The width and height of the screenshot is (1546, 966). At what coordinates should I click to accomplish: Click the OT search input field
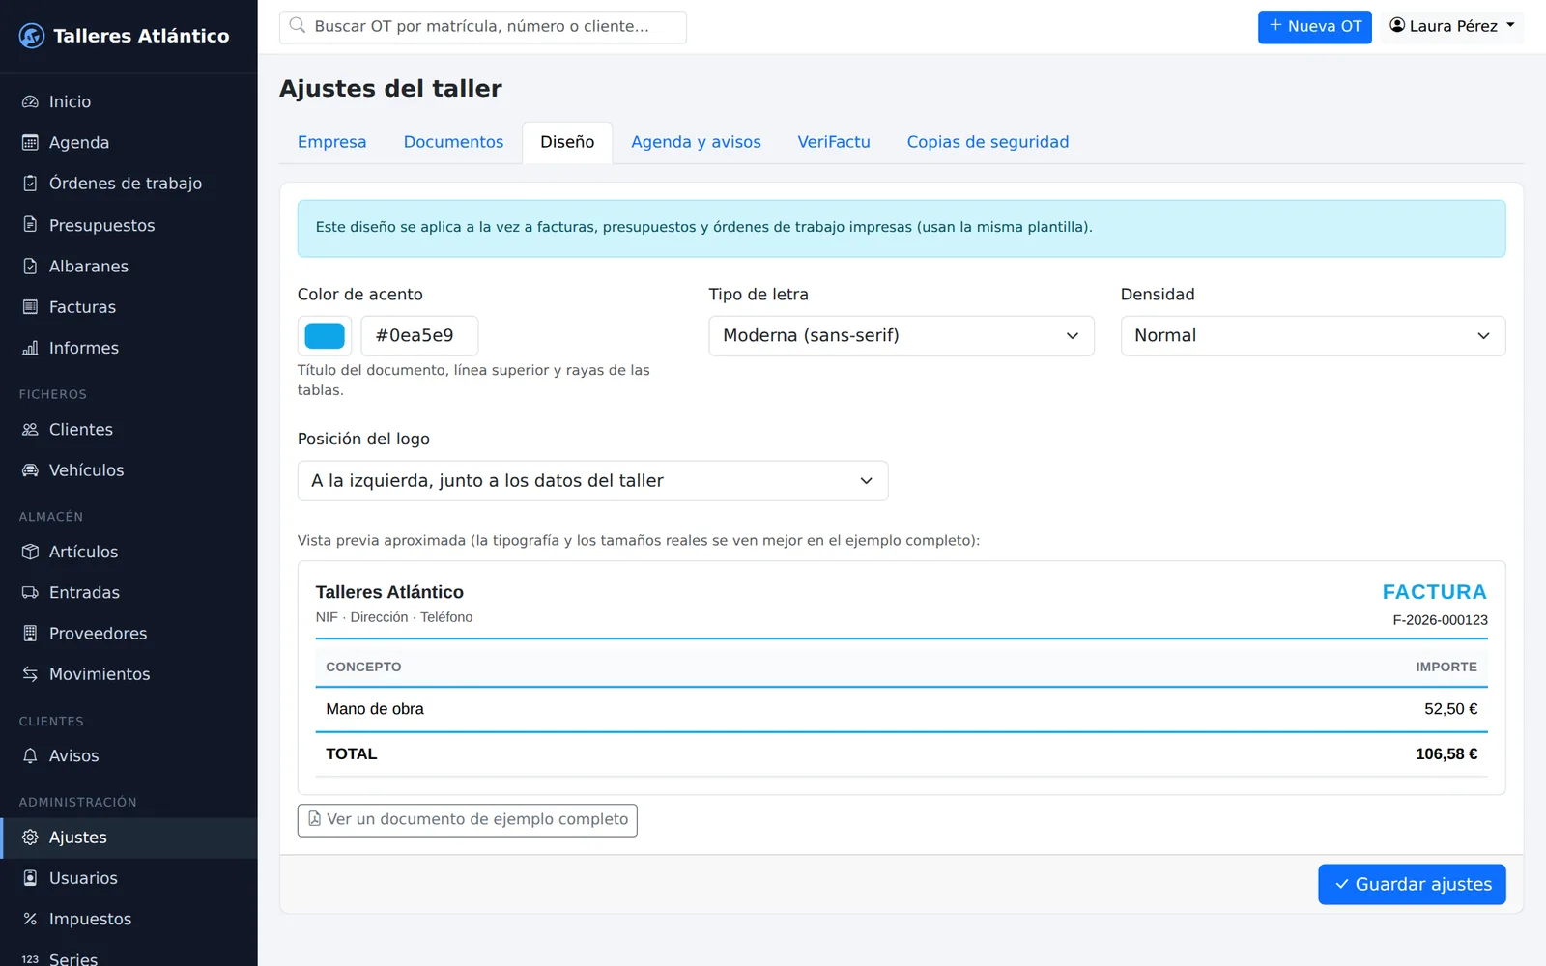click(x=483, y=27)
